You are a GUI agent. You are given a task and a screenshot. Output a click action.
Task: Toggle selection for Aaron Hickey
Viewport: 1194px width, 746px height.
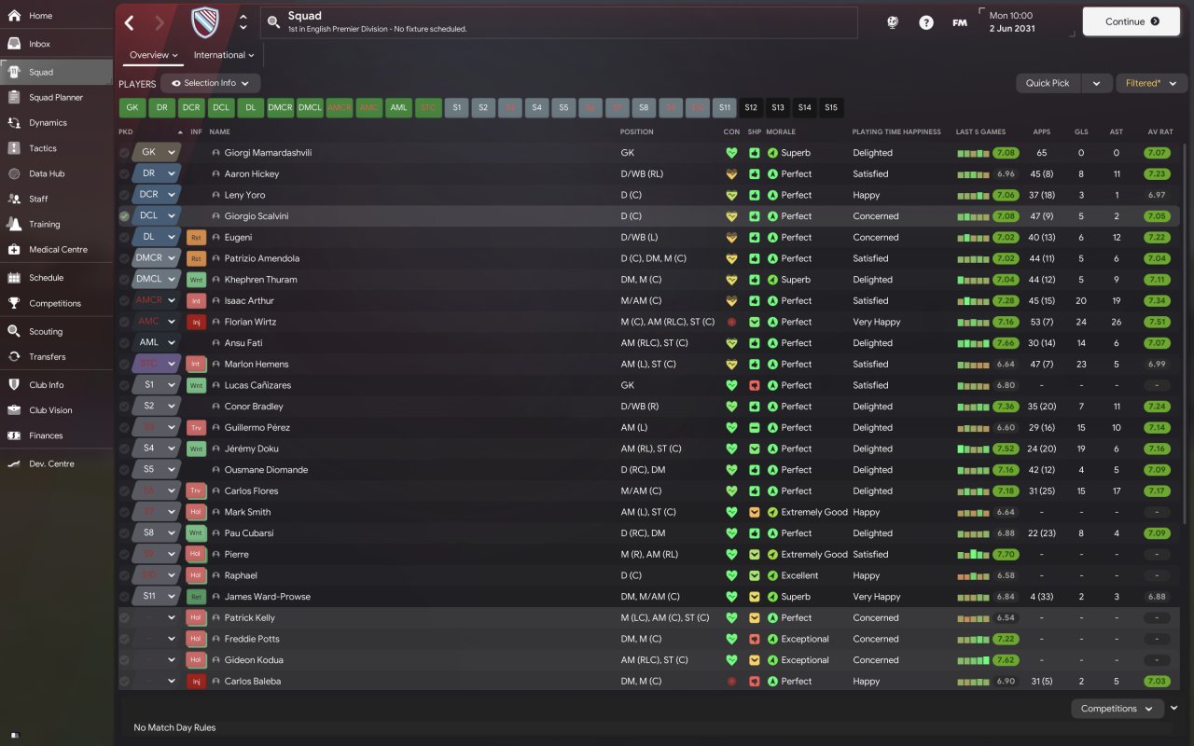point(125,173)
